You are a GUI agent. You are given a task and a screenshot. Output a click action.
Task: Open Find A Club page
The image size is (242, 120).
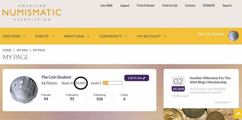[170, 5]
